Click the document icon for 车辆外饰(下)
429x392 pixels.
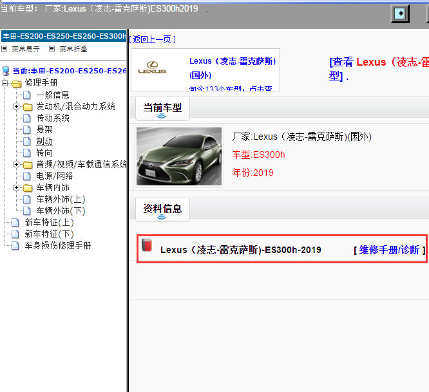pyautogui.click(x=27, y=211)
